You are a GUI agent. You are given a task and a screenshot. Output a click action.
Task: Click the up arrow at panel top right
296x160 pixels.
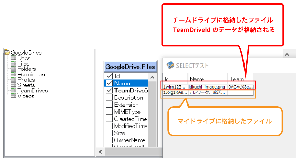[x=287, y=54]
